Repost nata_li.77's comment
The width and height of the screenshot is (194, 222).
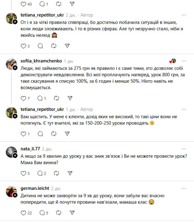click(x=57, y=173)
